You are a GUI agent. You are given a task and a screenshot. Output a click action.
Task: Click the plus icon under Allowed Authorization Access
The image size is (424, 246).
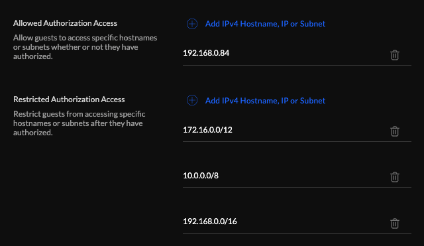click(x=192, y=24)
